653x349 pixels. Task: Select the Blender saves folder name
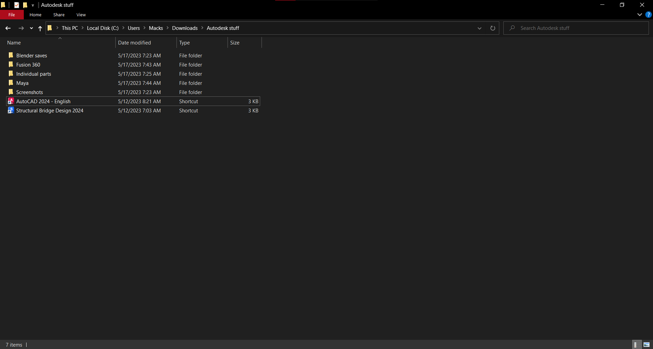click(x=32, y=56)
